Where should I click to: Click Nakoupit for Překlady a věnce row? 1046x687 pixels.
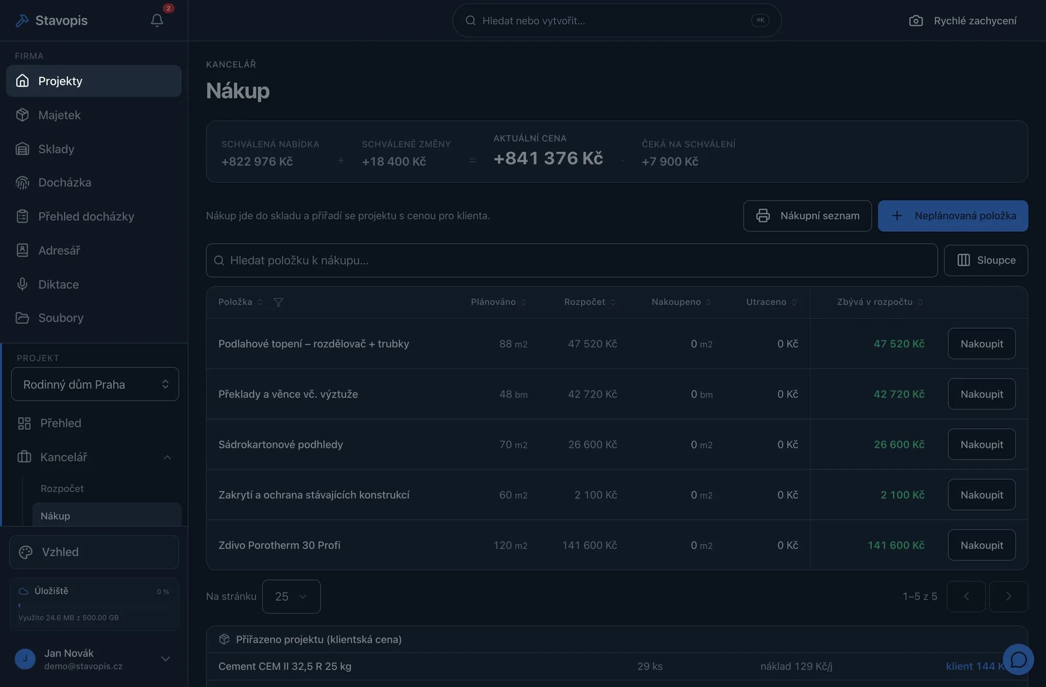(x=982, y=394)
